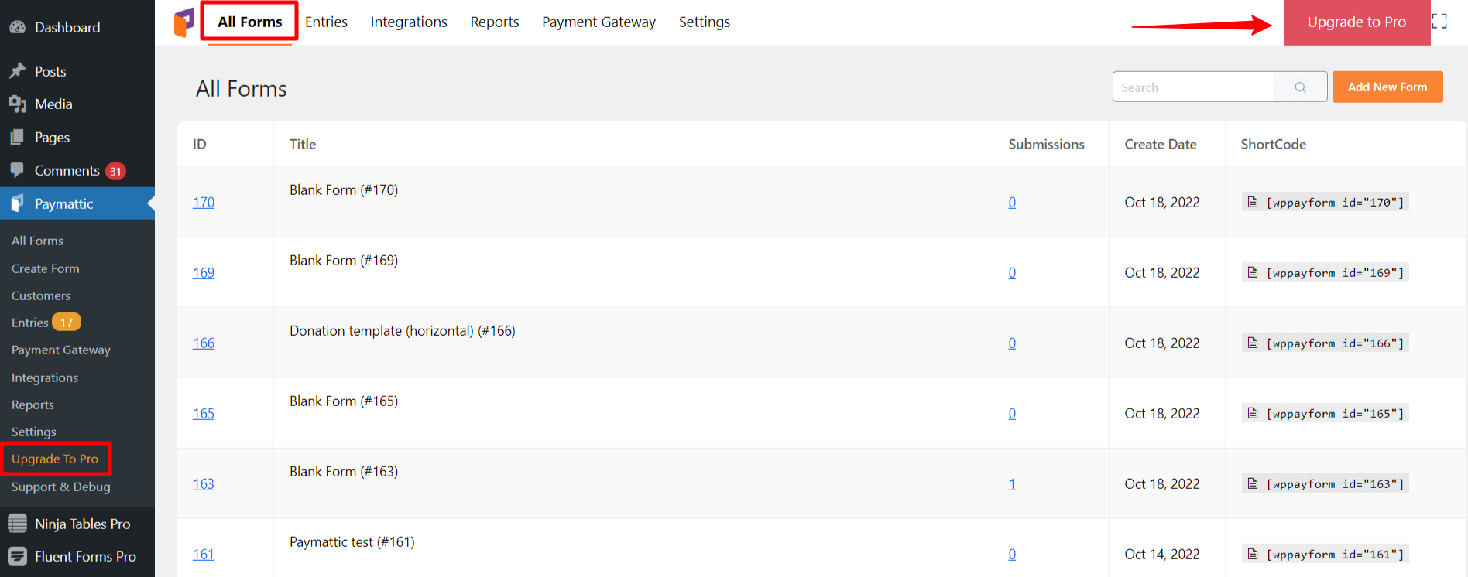Viewport: 1468px width, 577px height.
Task: Open the Settings tab in top bar
Action: click(x=705, y=22)
